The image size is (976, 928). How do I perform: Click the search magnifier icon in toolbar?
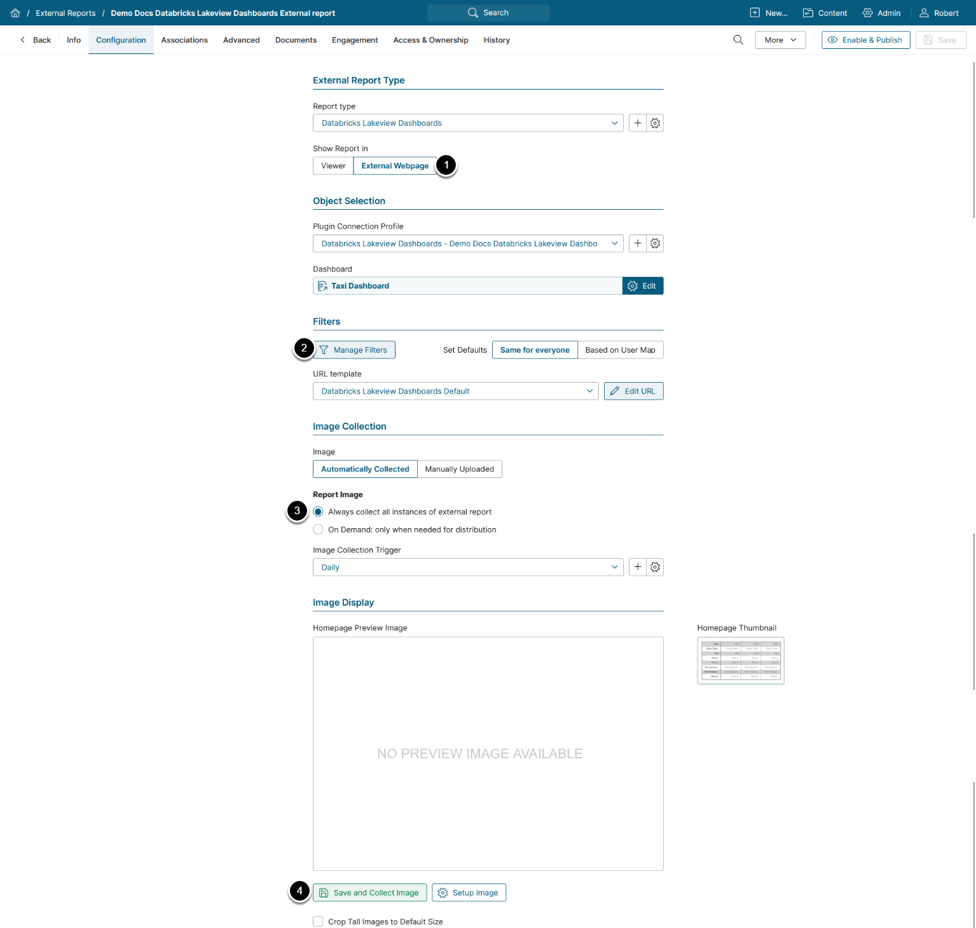pyautogui.click(x=738, y=40)
